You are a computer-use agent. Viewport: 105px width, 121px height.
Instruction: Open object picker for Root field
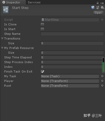coord(102,86)
